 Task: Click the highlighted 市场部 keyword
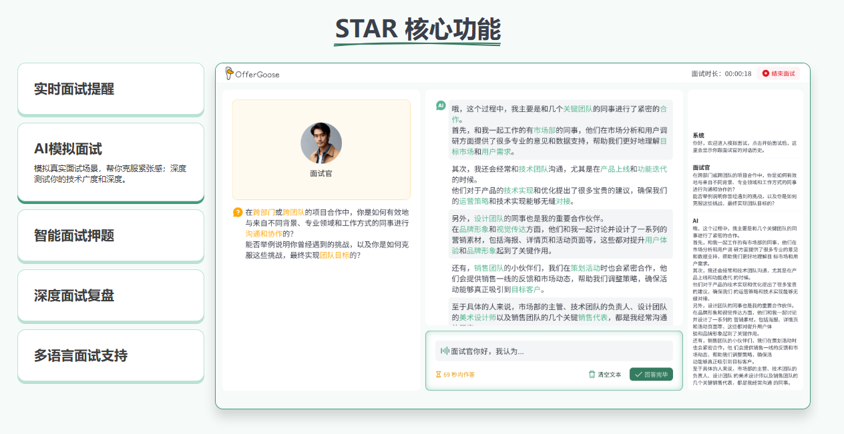(544, 130)
